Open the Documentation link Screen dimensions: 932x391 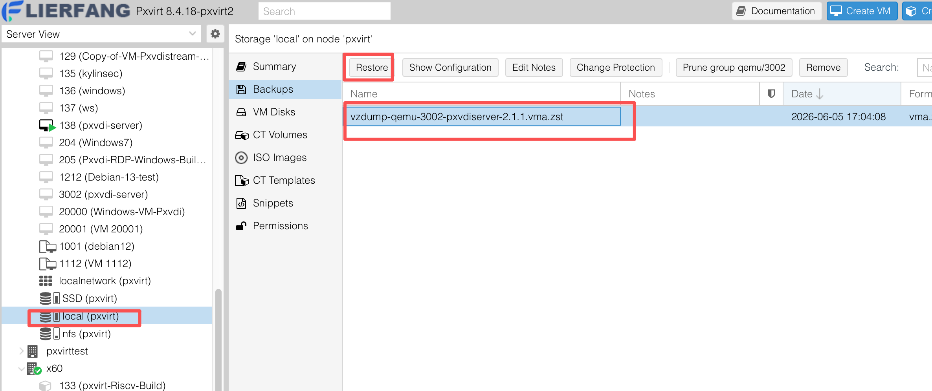pyautogui.click(x=776, y=11)
